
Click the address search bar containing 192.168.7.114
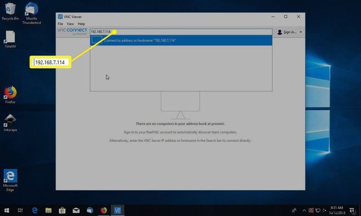click(x=181, y=32)
